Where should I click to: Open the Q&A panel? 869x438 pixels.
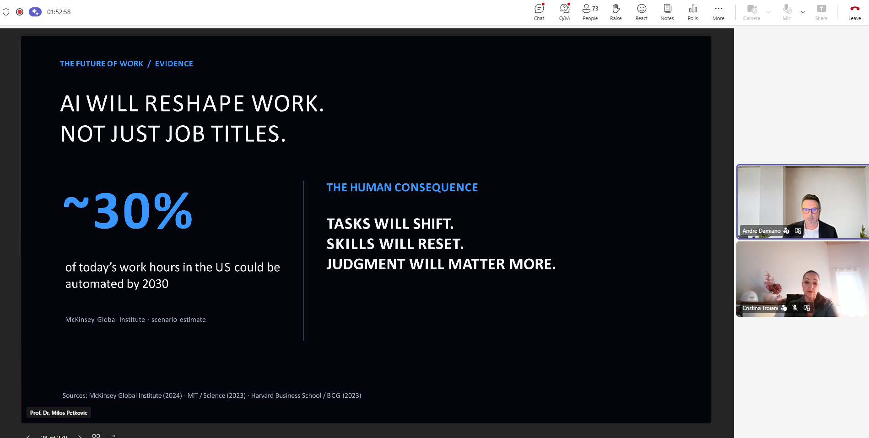coord(565,12)
